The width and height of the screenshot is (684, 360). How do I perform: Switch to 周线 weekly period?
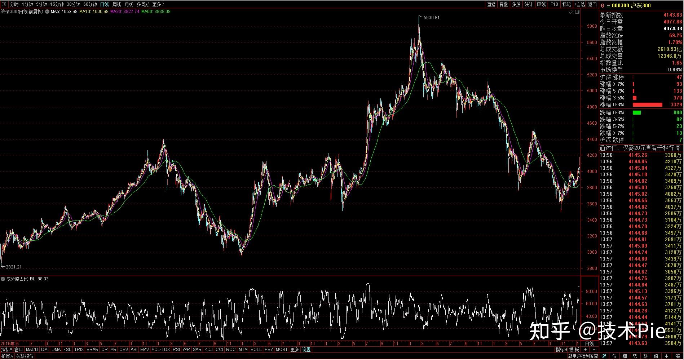click(x=117, y=4)
